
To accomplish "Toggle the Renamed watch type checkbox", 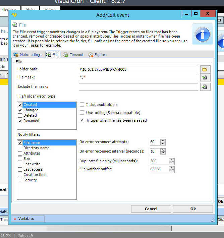I will tap(20, 121).
